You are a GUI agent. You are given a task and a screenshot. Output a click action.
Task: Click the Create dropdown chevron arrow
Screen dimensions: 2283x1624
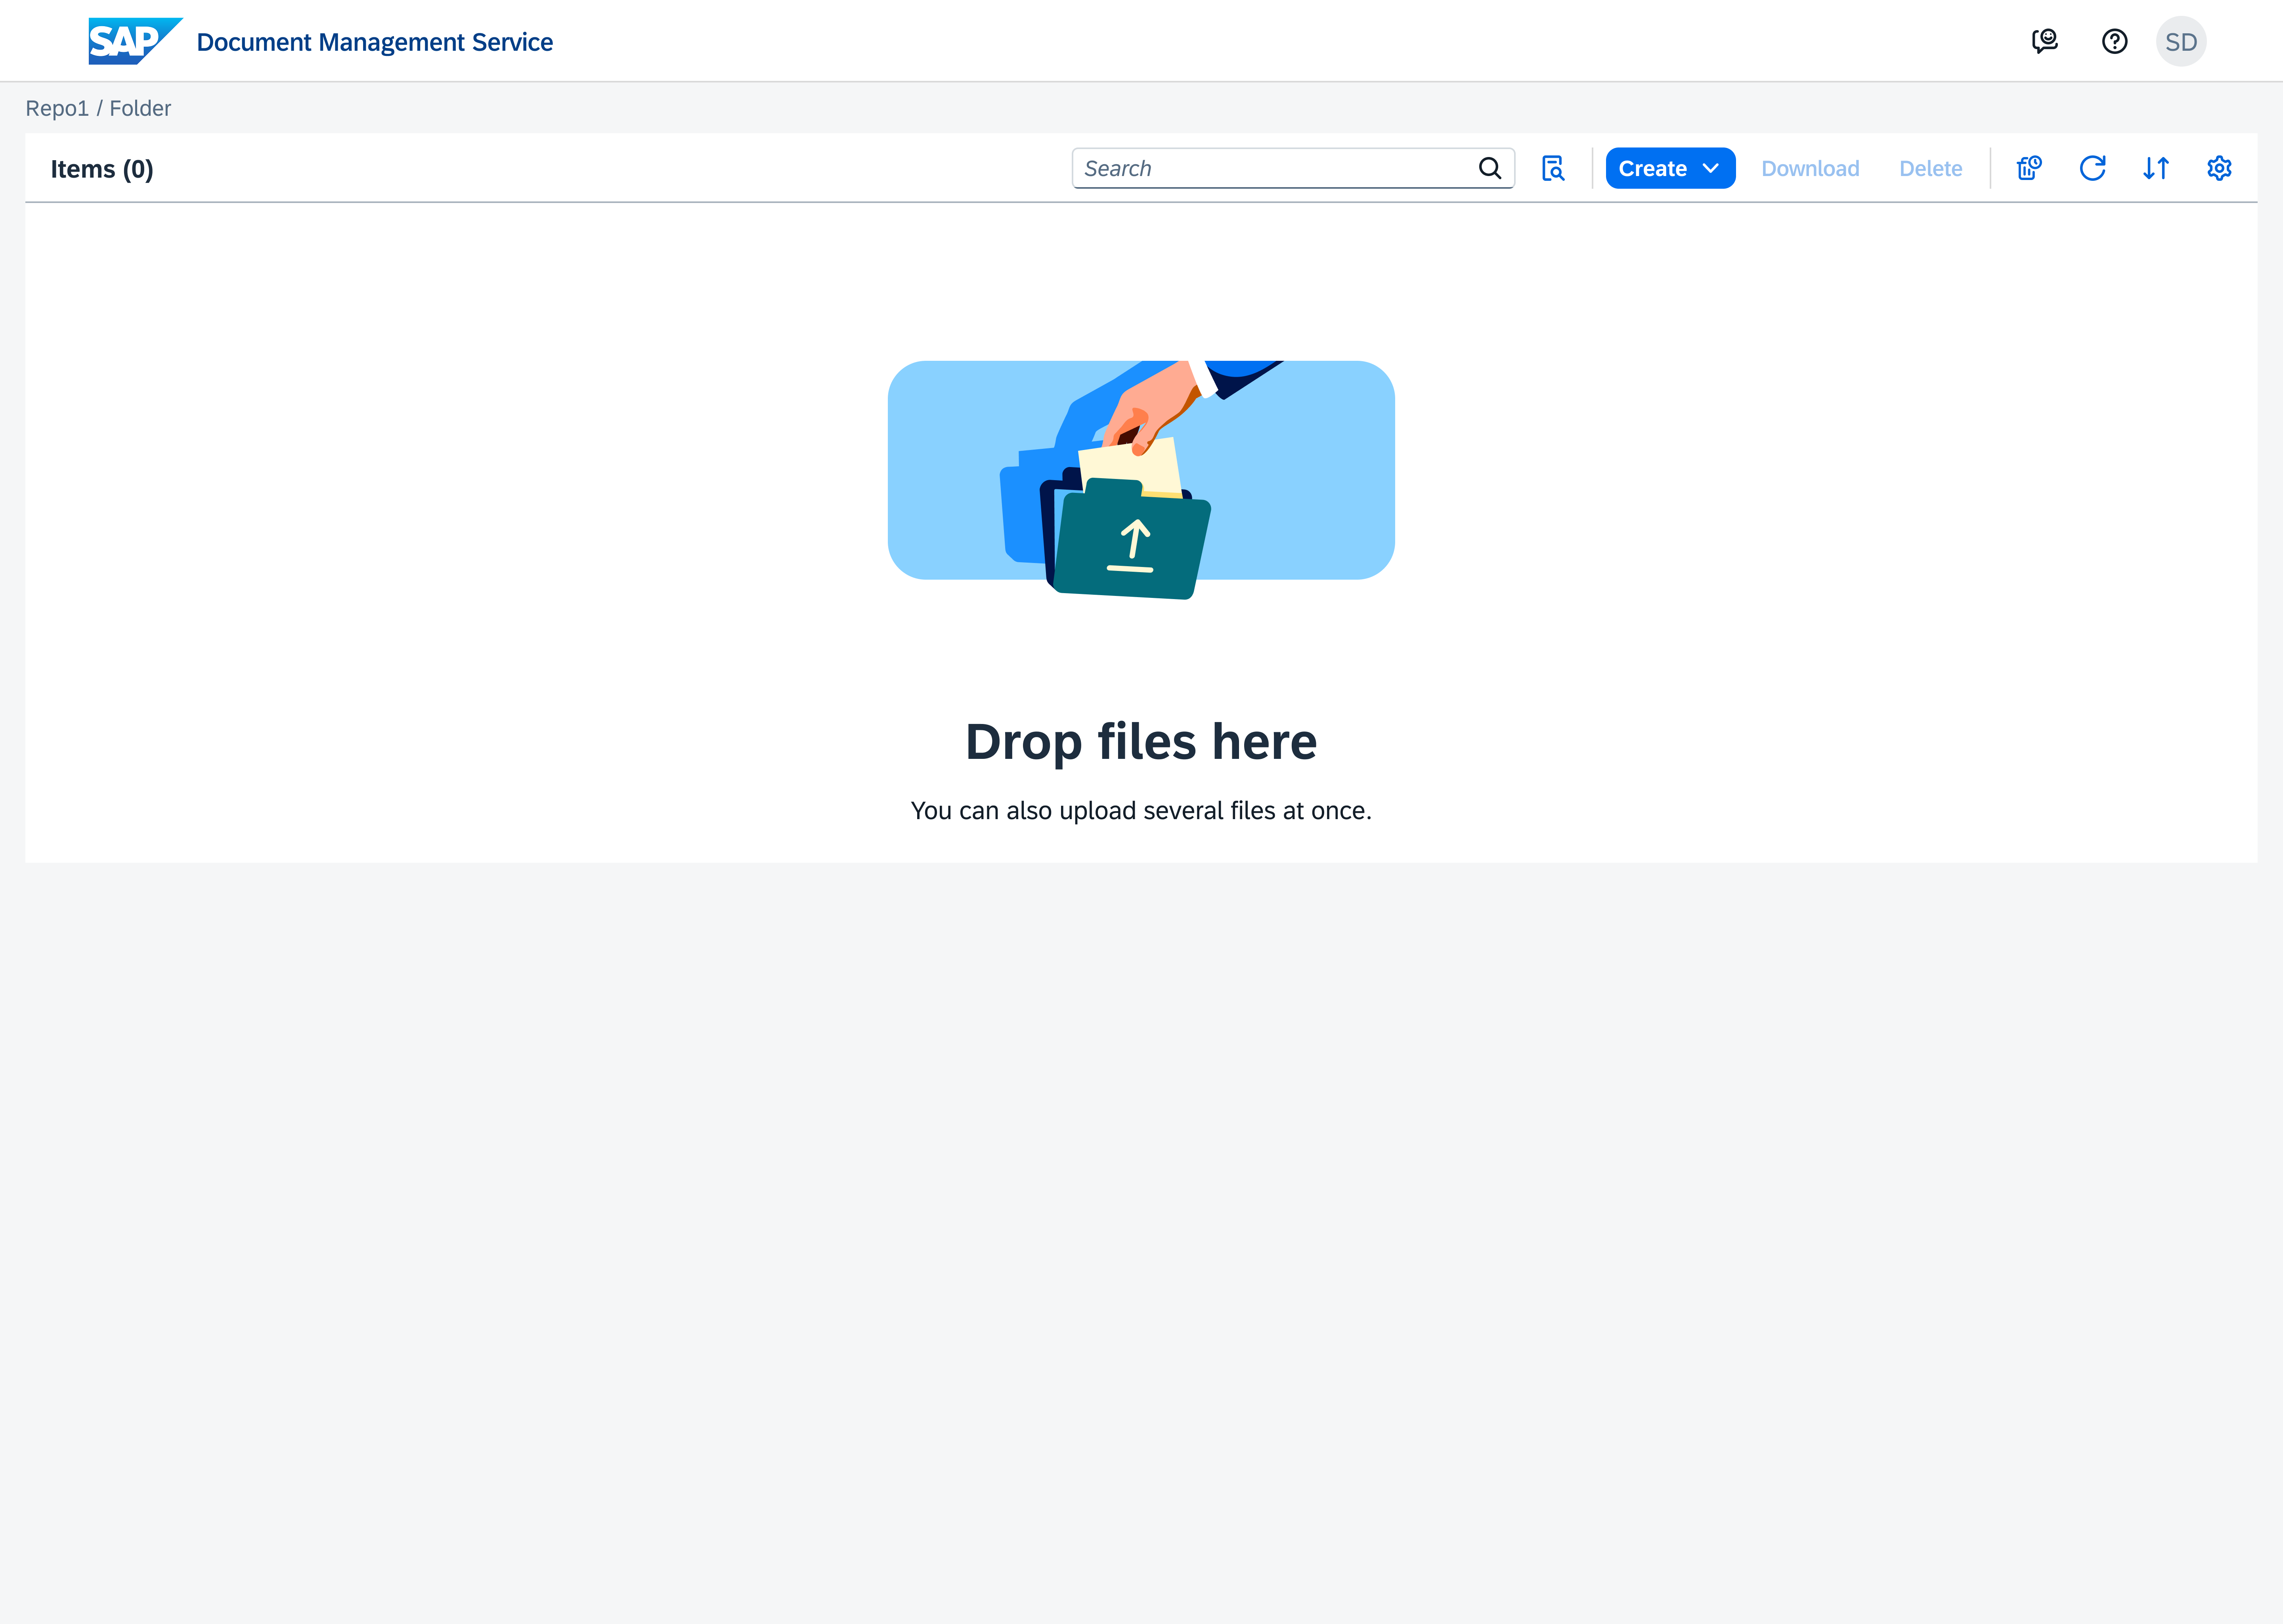coord(1710,168)
